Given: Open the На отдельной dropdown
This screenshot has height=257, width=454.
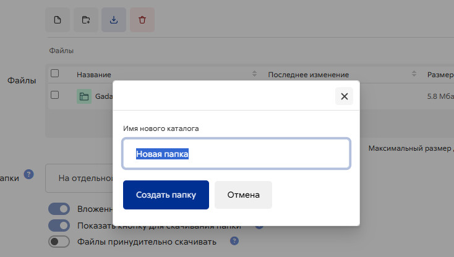Looking at the screenshot, I should (79, 178).
